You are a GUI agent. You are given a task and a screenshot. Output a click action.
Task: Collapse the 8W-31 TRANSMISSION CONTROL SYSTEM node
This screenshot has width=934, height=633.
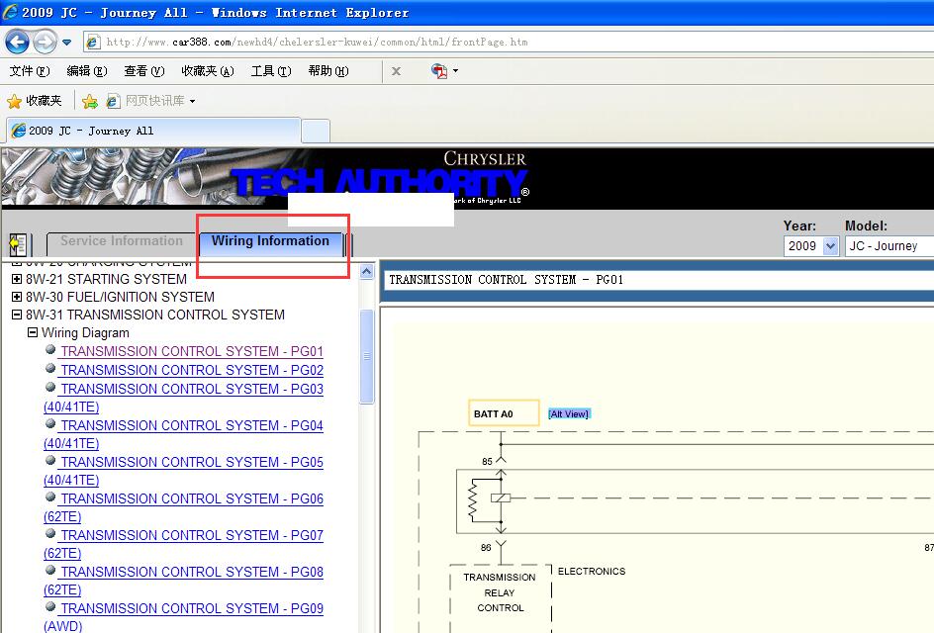point(17,315)
